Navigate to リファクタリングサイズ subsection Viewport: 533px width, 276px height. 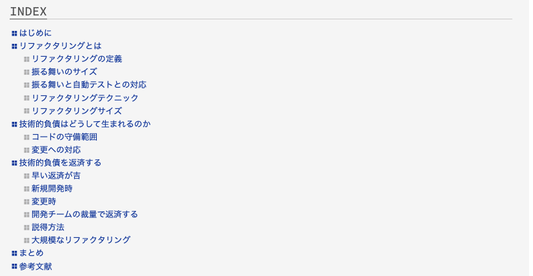(x=77, y=111)
